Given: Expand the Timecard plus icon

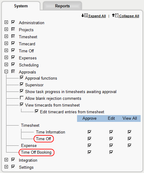Looking at the screenshot, I should pyautogui.click(x=6, y=43).
